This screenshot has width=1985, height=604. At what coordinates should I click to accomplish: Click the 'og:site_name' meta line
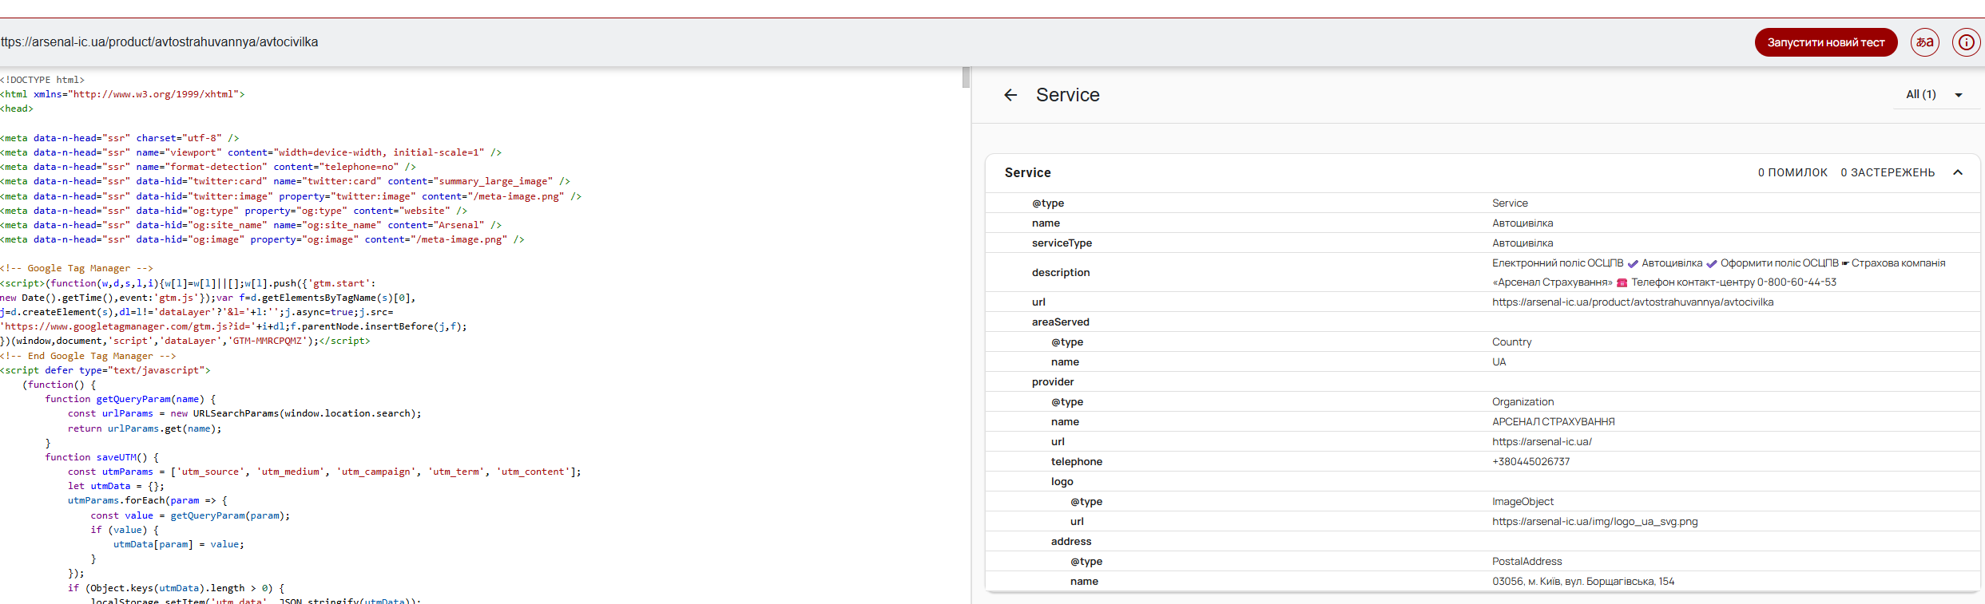(251, 225)
